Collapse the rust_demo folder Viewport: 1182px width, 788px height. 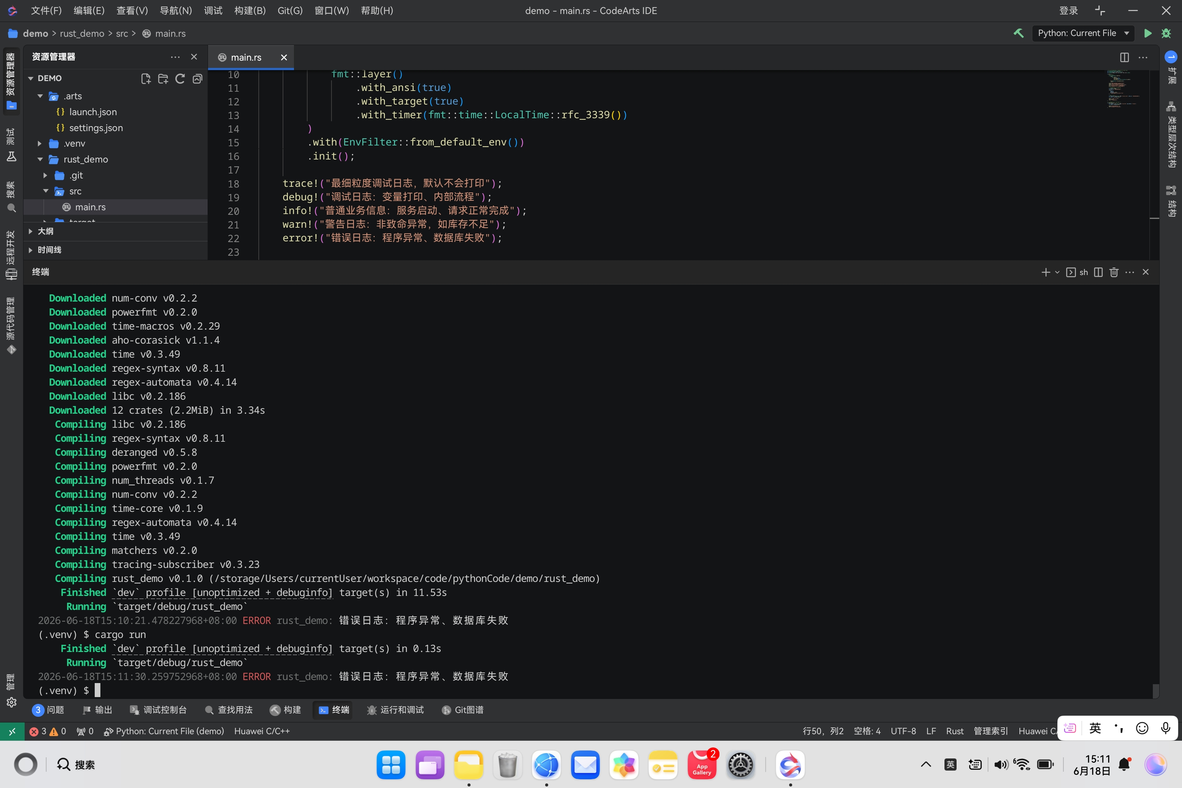click(40, 159)
